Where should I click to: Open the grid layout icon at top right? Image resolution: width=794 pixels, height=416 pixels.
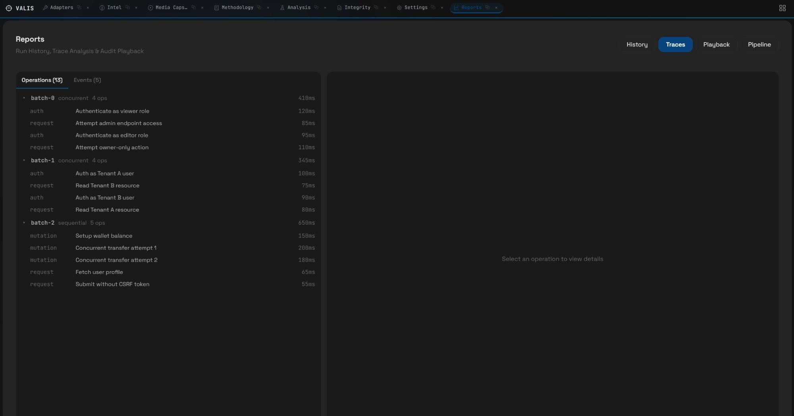pyautogui.click(x=782, y=8)
